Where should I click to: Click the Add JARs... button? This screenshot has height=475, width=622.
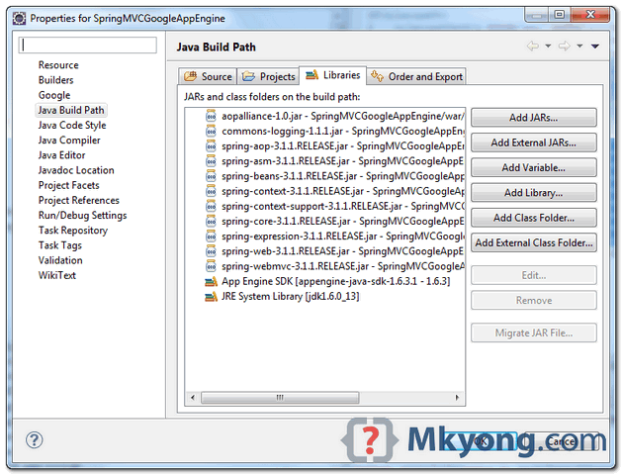coord(534,118)
